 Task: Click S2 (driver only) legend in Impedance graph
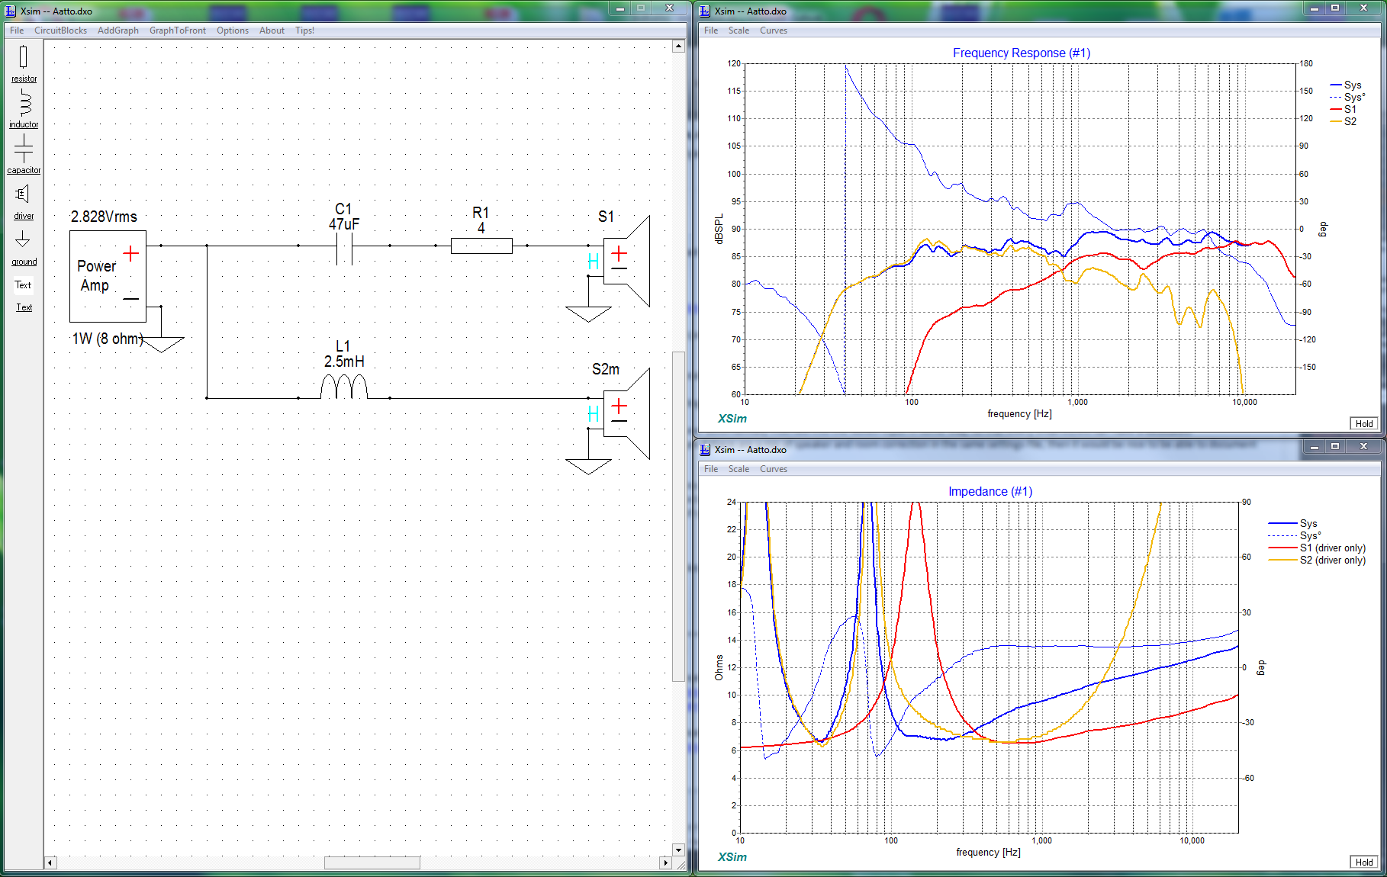tap(1318, 560)
